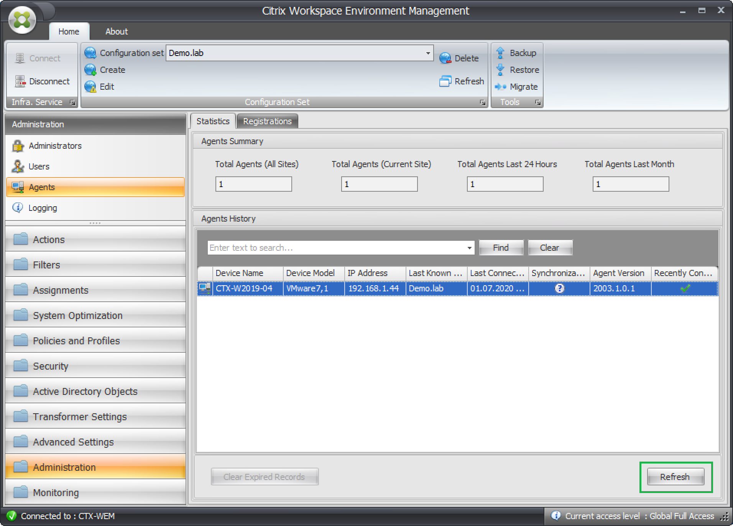Click the Restore tool icon
The height and width of the screenshot is (526, 733).
[x=500, y=70]
